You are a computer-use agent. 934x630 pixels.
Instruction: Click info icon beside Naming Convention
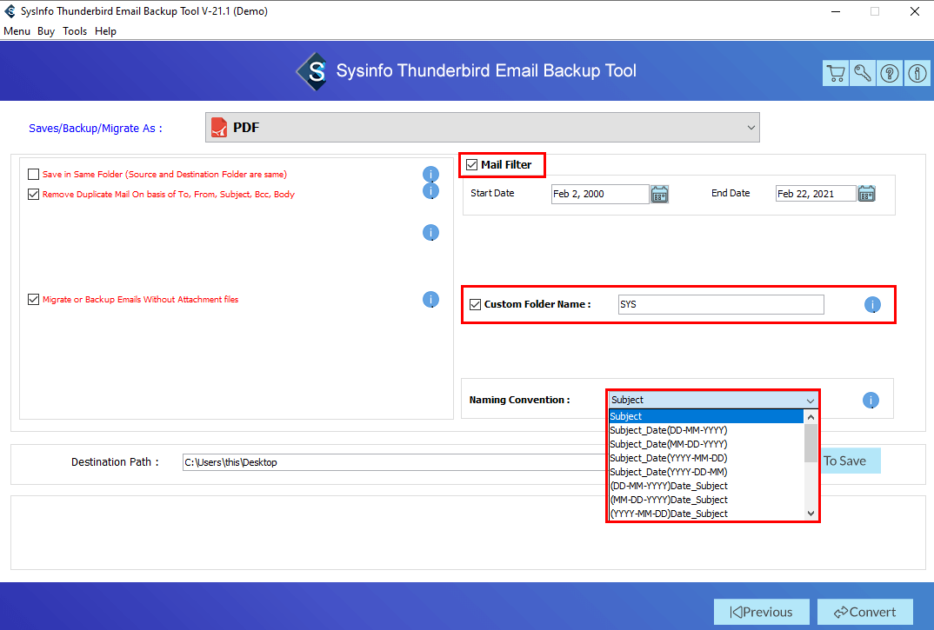[x=871, y=401]
